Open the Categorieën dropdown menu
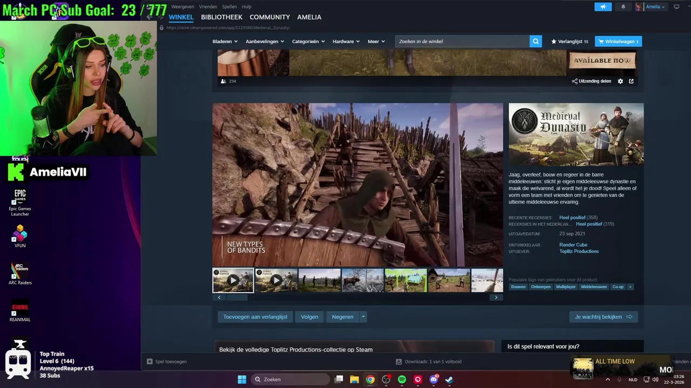 [308, 41]
